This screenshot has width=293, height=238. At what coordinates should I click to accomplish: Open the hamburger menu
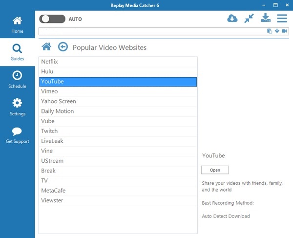click(x=282, y=19)
